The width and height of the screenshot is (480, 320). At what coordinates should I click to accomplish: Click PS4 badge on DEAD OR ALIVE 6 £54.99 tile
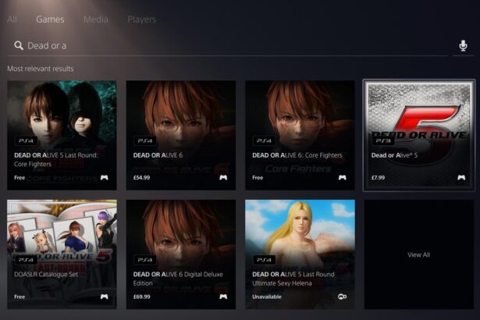click(145, 140)
